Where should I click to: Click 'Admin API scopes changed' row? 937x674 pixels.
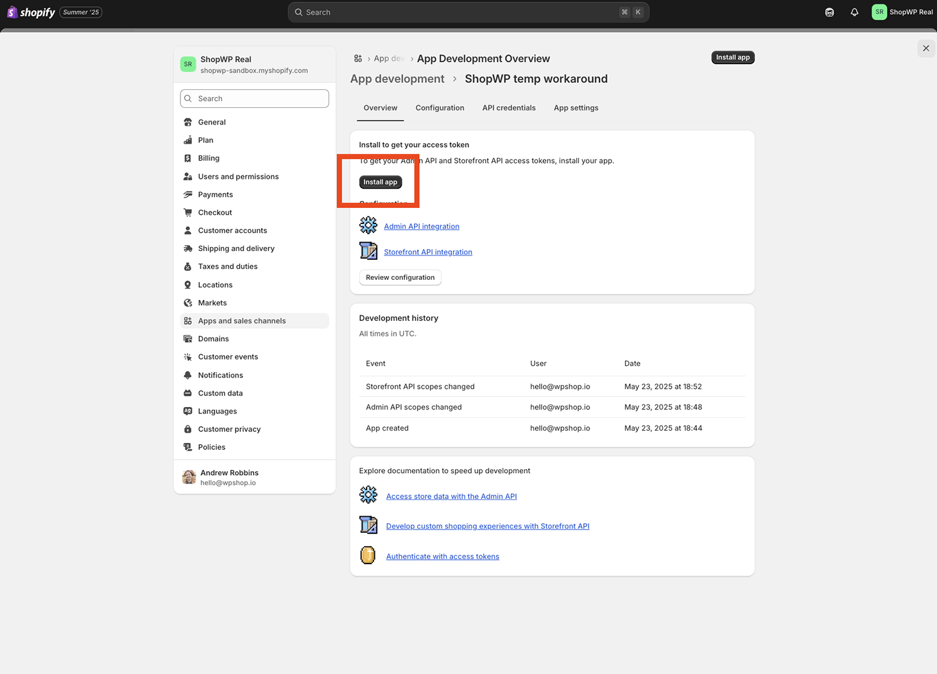(553, 407)
